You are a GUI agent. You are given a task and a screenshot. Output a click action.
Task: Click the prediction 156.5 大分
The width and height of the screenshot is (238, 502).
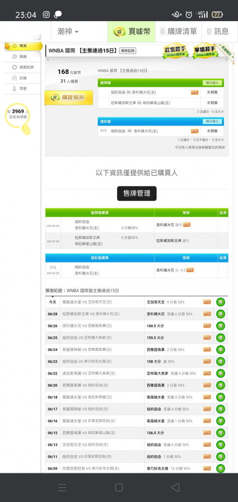coord(155,433)
